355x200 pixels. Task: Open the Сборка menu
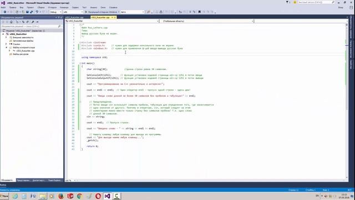[x=41, y=7]
